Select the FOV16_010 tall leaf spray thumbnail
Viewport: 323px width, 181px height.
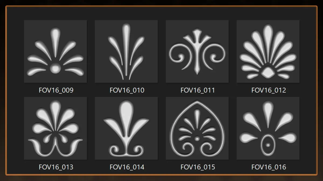point(126,51)
